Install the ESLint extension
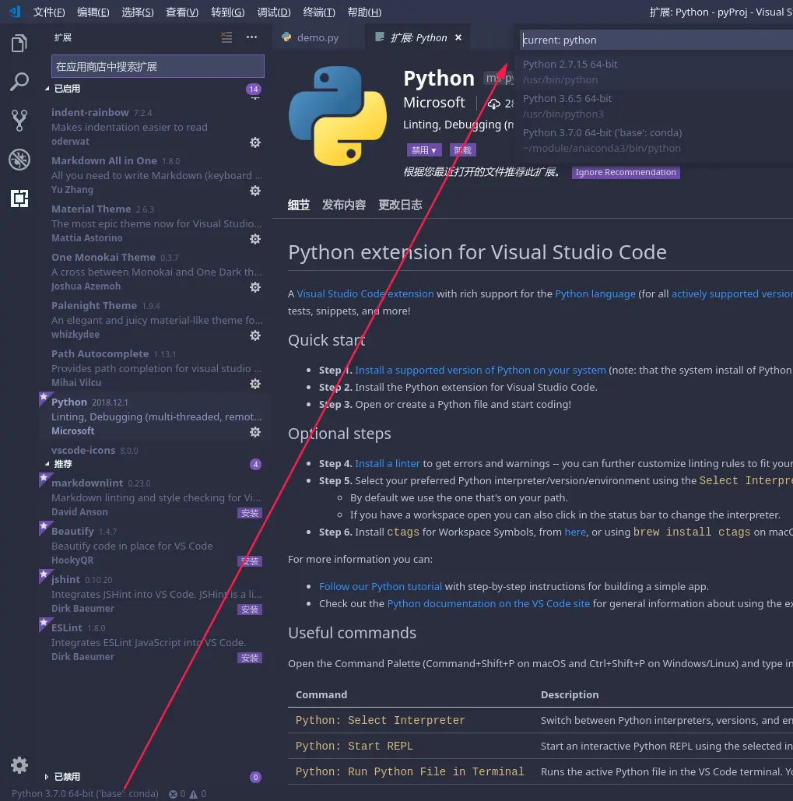 (250, 658)
